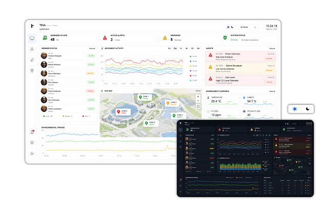Click green shield icon in System Status
The width and height of the screenshot is (335, 217).
point(225,38)
